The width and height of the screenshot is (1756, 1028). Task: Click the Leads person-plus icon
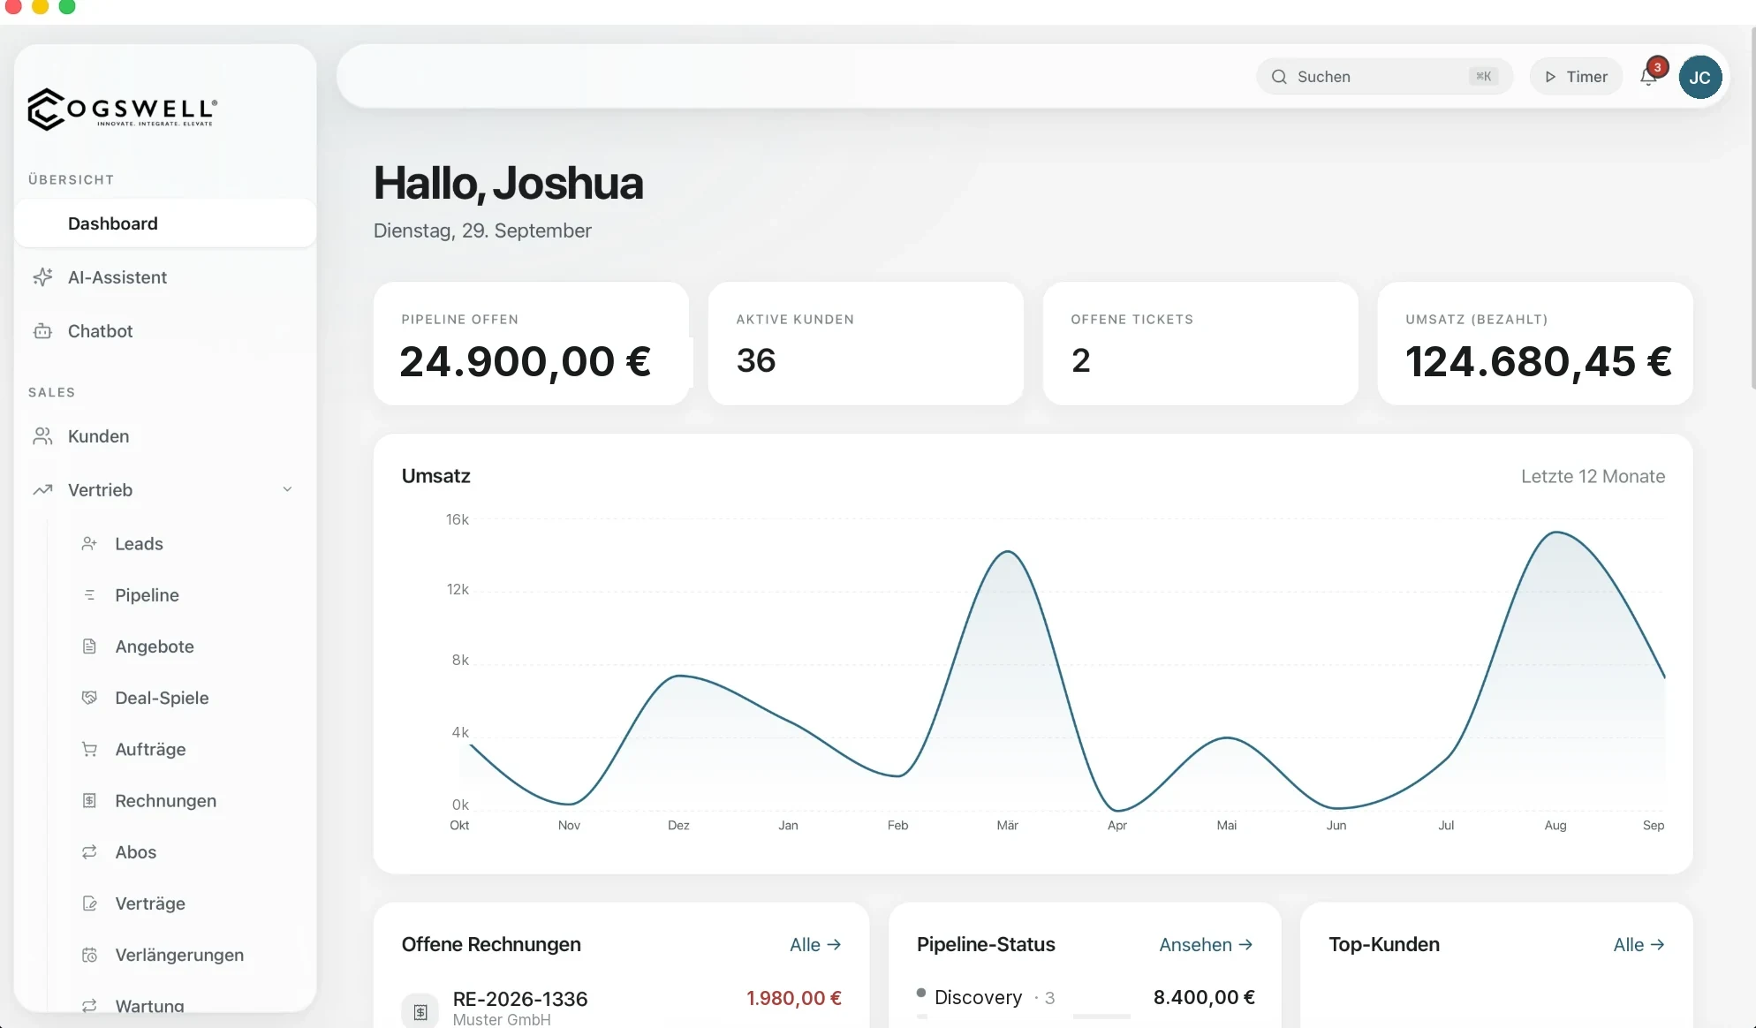[89, 544]
